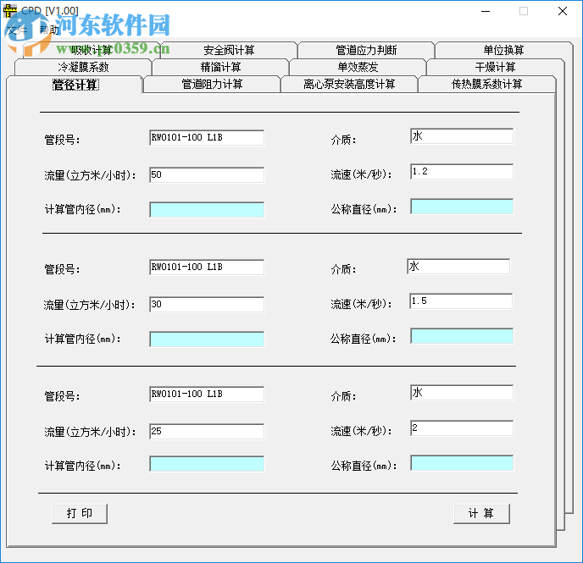Click first section 计算管内径 result field
The width and height of the screenshot is (583, 563).
[207, 210]
